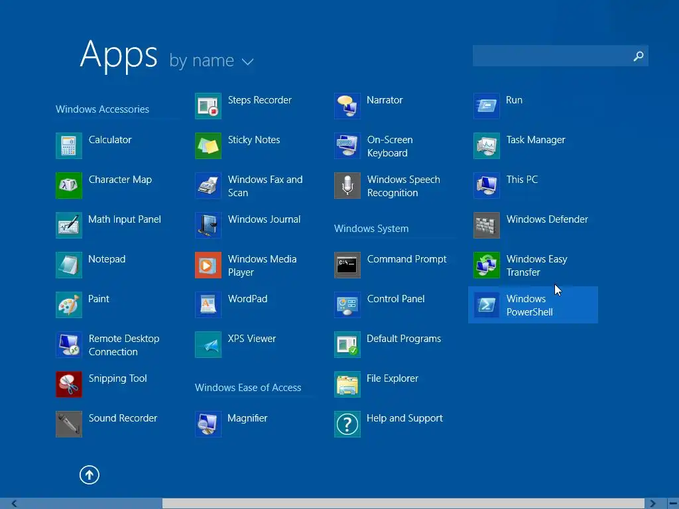Click the search magnifier button
The image size is (679, 509).
point(639,56)
